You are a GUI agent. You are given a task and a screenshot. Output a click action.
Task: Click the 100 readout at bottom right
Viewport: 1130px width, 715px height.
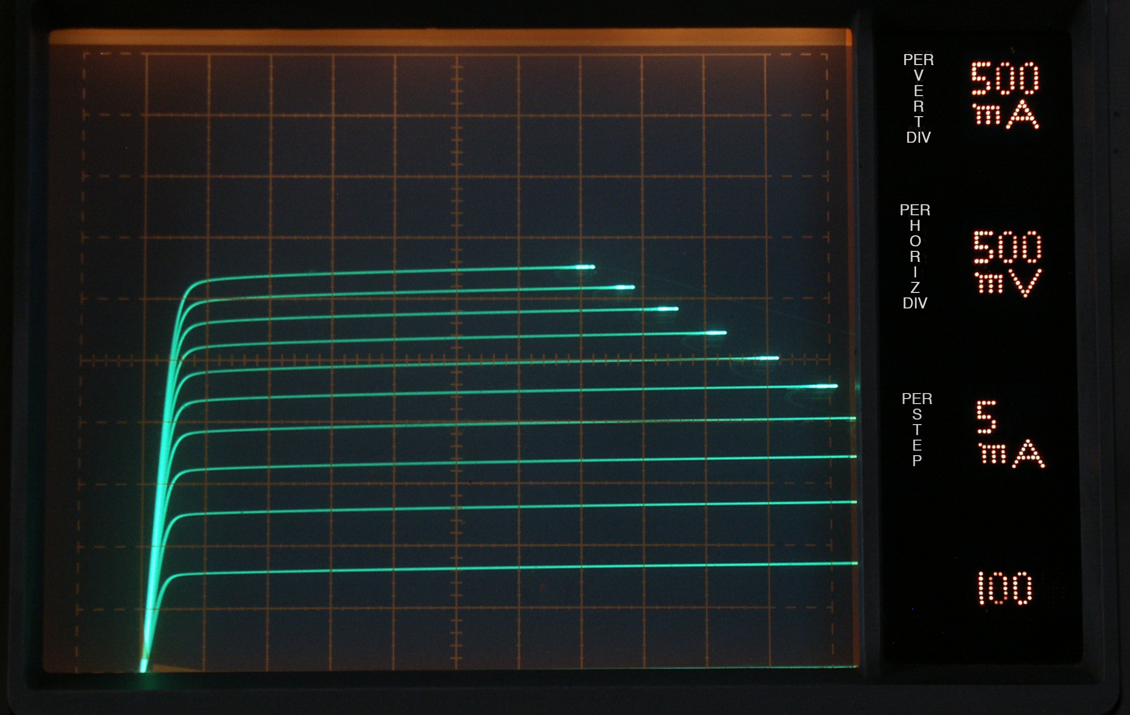point(1005,589)
